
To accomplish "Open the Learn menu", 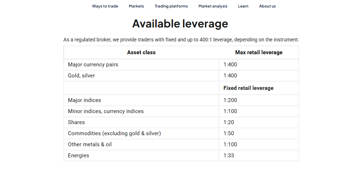I will tap(243, 6).
